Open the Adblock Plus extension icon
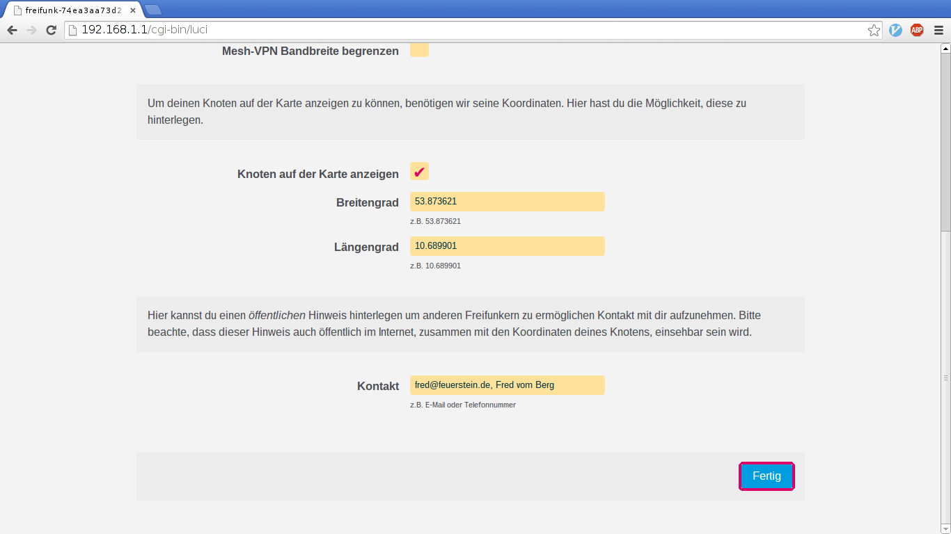Screen dimensions: 951x534 (917, 30)
